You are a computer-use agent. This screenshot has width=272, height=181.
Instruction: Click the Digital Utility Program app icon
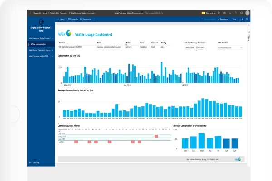pyautogui.click(x=41, y=22)
